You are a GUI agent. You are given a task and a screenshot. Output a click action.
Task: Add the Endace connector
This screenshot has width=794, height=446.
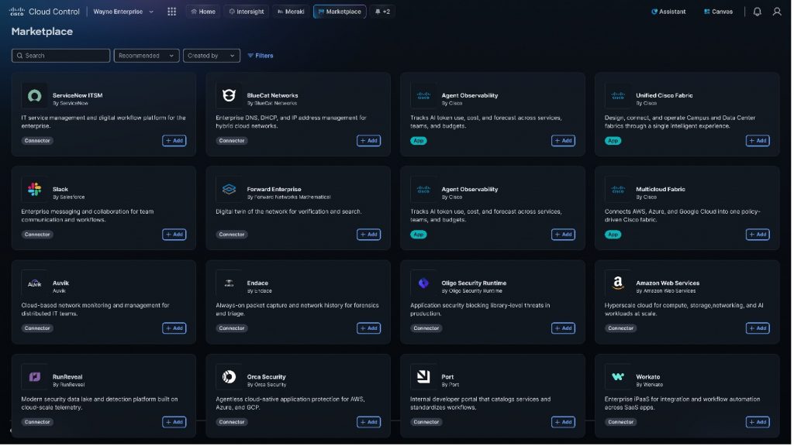(370, 329)
